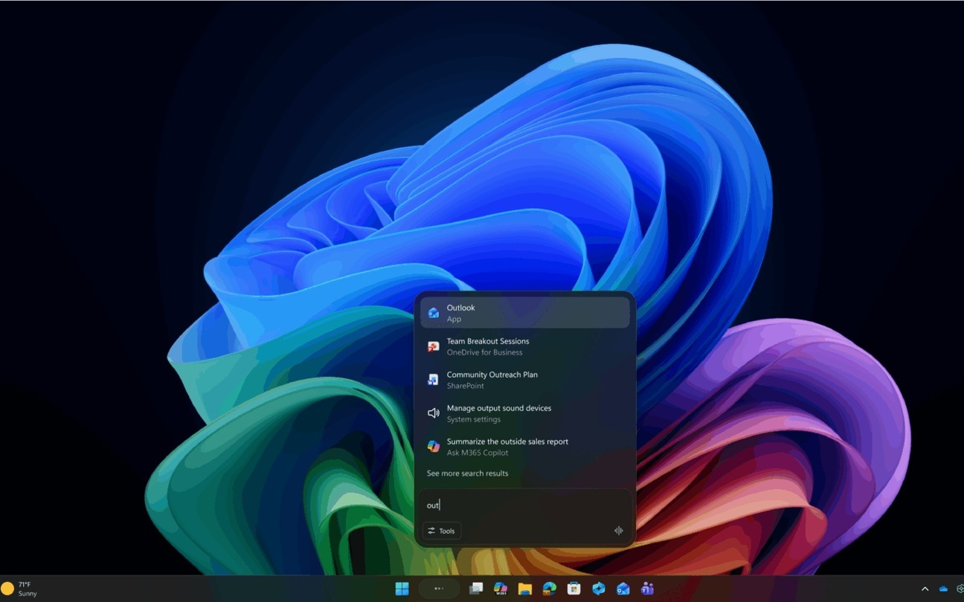Click the Outlook app search result icon

pos(434,312)
